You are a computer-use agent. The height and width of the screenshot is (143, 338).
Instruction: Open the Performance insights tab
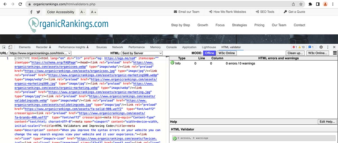pyautogui.click(x=74, y=47)
